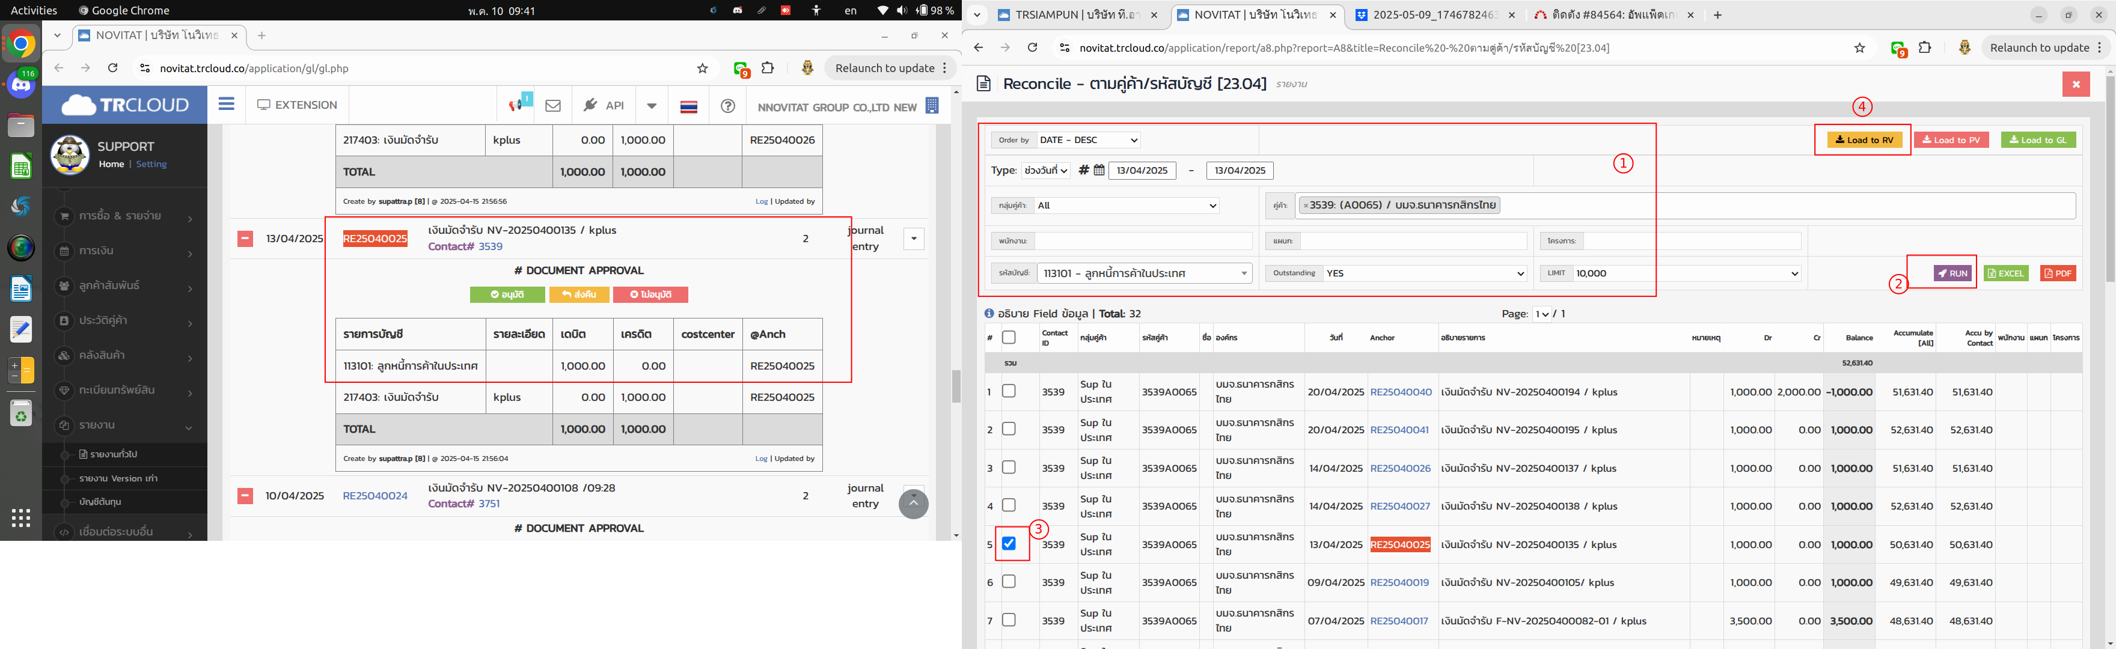This screenshot has width=2116, height=649.
Task: Tick the checkbox for row 3 RE25040026
Action: click(1009, 468)
